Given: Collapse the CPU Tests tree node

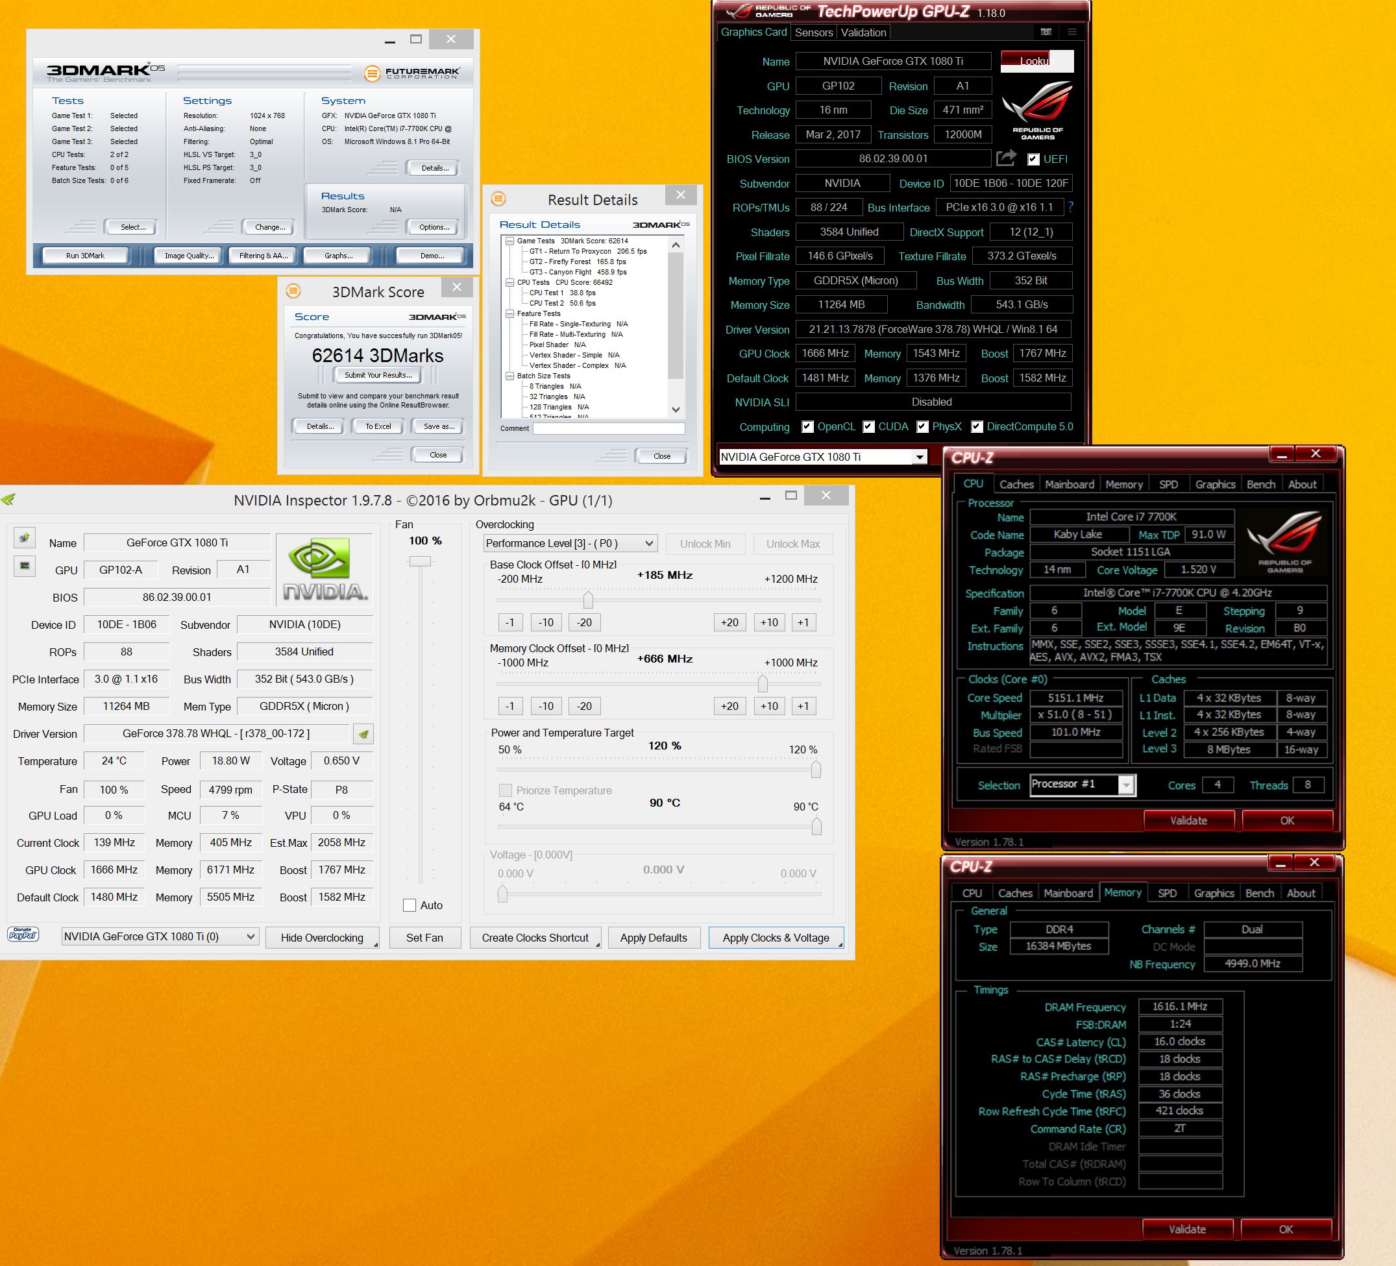Looking at the screenshot, I should tap(509, 282).
